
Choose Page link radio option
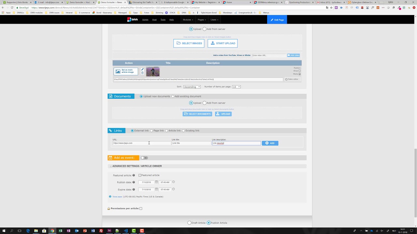(151, 131)
